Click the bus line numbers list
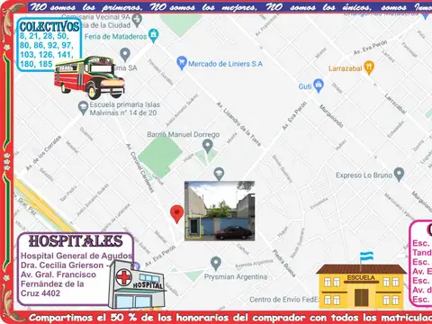This screenshot has height=324, width=432. [47, 49]
